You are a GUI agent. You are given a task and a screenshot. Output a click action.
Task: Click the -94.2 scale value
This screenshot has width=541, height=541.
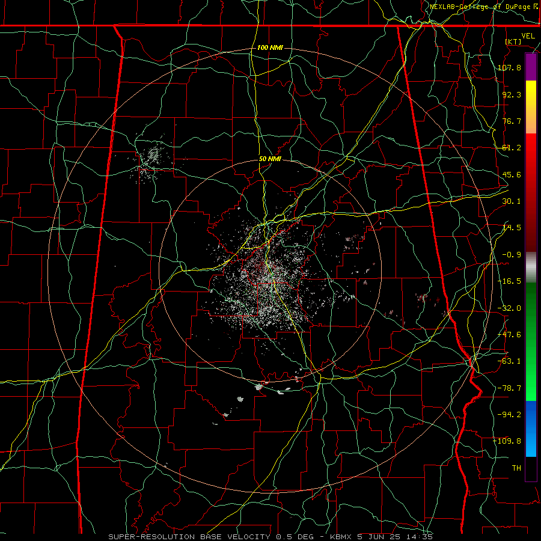click(509, 414)
